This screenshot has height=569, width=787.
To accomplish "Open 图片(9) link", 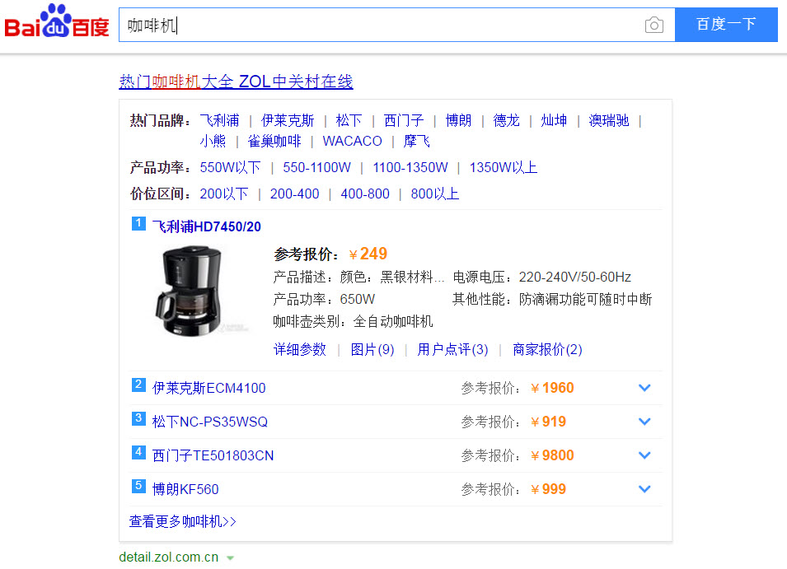I will pyautogui.click(x=372, y=349).
